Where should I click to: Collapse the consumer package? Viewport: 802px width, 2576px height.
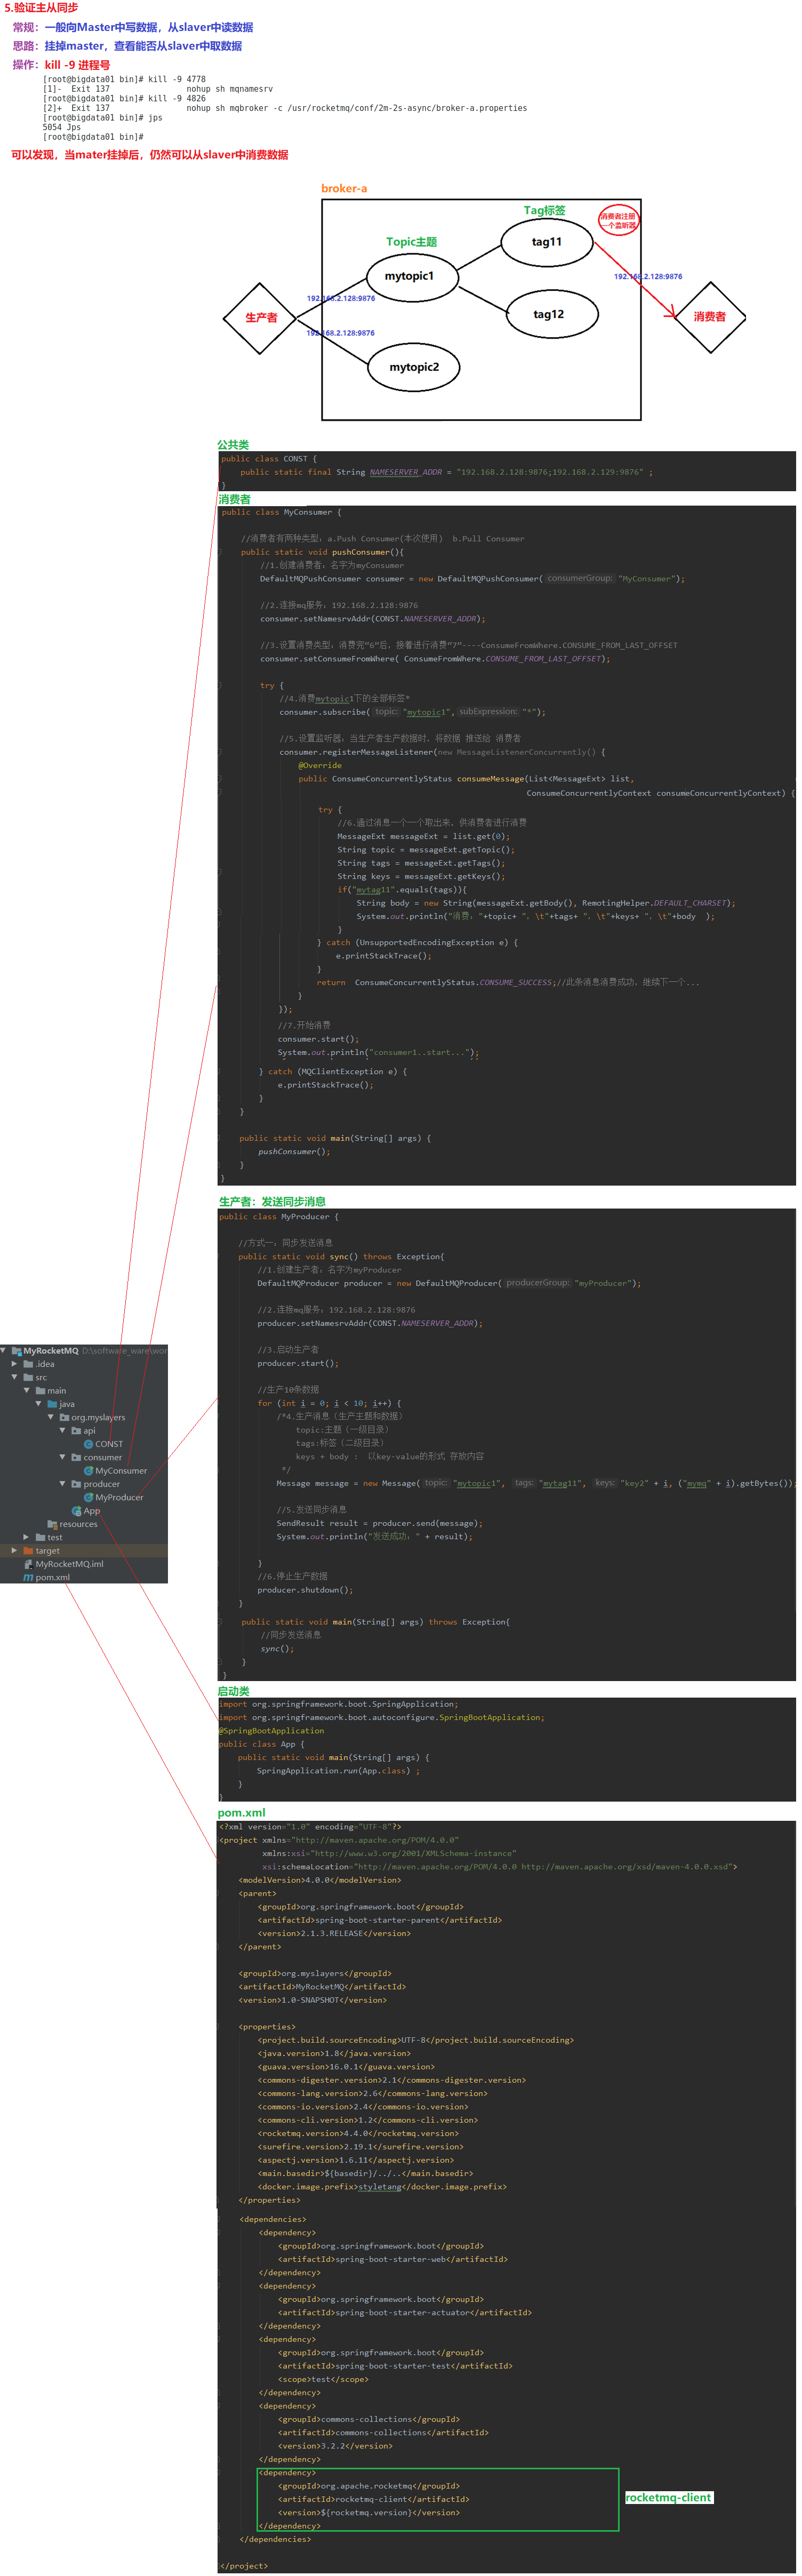(62, 1457)
